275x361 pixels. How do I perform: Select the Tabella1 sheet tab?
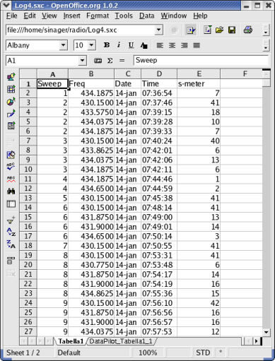71,341
